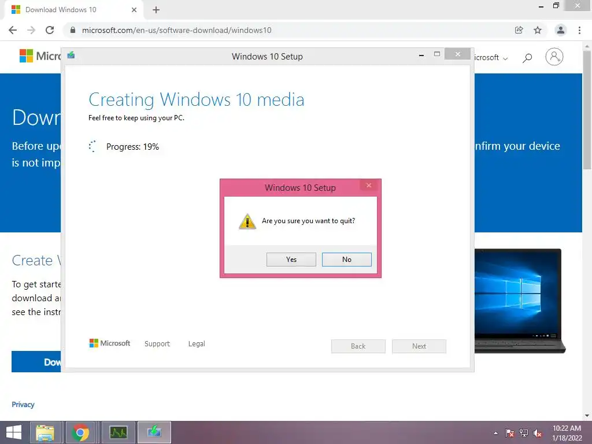
Task: Minimize the Chrome window
Action: click(x=541, y=6)
